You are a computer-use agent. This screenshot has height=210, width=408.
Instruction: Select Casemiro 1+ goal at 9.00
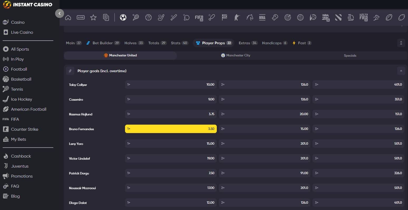point(171,99)
